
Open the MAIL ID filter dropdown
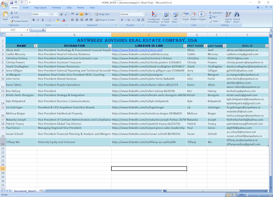(x=267, y=46)
